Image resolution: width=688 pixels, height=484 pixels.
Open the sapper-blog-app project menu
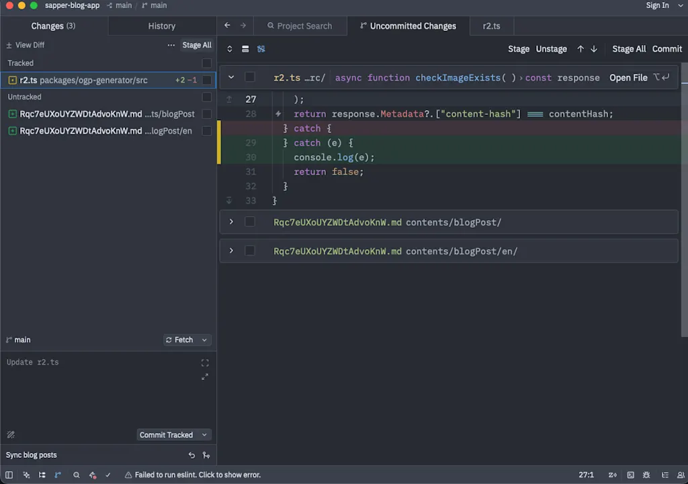[73, 5]
